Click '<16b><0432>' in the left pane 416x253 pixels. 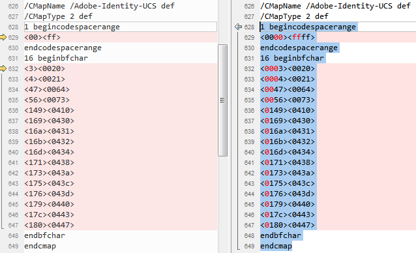49,141
